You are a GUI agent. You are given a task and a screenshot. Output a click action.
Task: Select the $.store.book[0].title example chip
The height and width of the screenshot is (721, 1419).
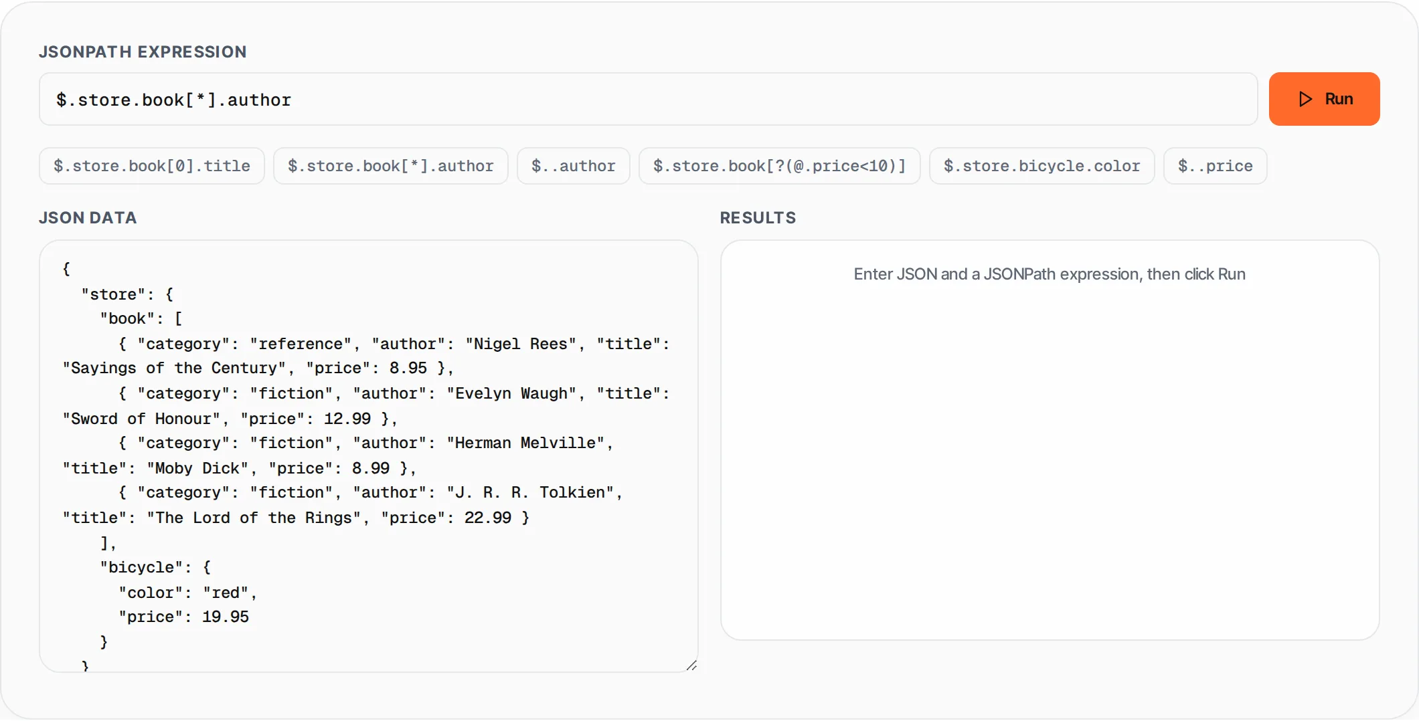[152, 166]
